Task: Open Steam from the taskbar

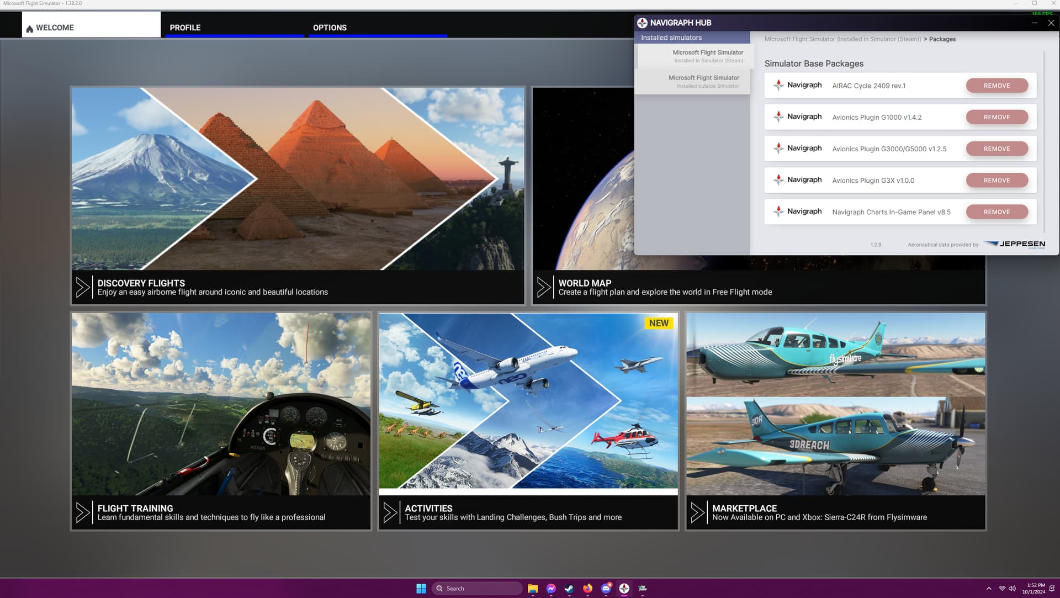Action: (x=569, y=589)
